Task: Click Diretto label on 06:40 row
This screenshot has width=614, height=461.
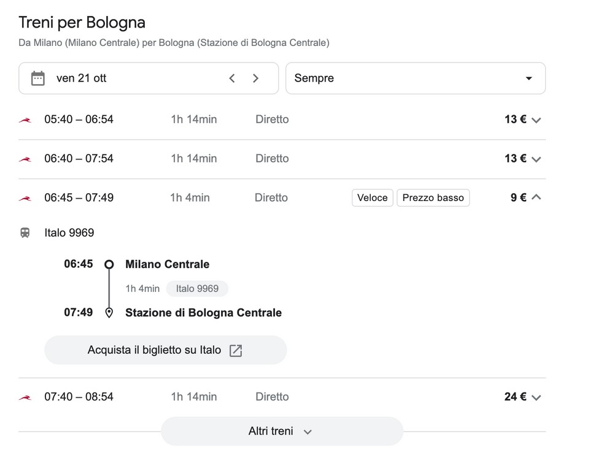Action: pyautogui.click(x=272, y=158)
